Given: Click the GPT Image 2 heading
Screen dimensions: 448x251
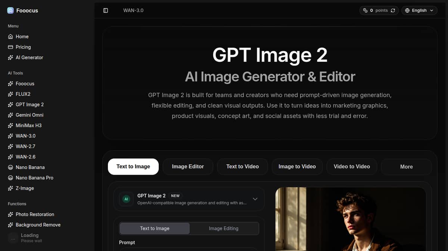Looking at the screenshot, I should (x=270, y=55).
